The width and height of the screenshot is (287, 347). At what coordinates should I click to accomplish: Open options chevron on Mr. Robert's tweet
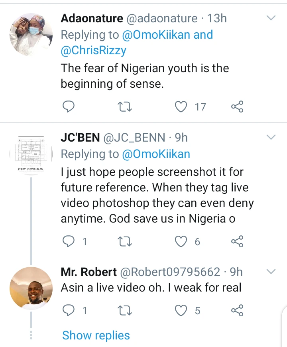pyautogui.click(x=271, y=272)
